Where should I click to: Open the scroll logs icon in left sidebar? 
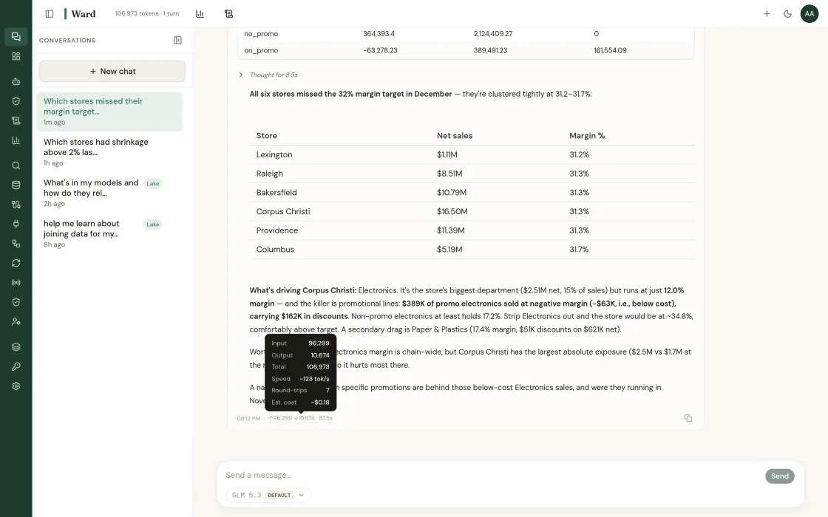point(16,120)
